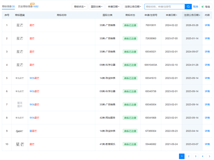Click the 申请/注册号 column header
This screenshot has height=160, width=214.
click(151, 15)
